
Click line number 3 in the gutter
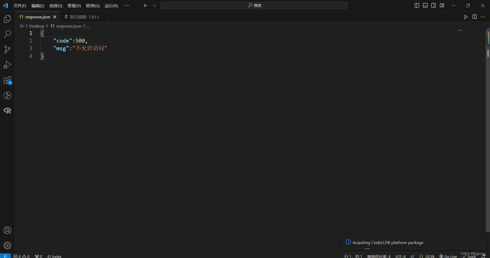click(31, 48)
